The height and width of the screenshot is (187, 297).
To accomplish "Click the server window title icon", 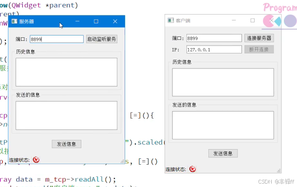I will click(15, 21).
